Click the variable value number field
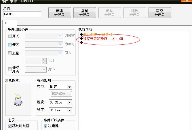Viewport: 192px width, 130px height. [33, 61]
